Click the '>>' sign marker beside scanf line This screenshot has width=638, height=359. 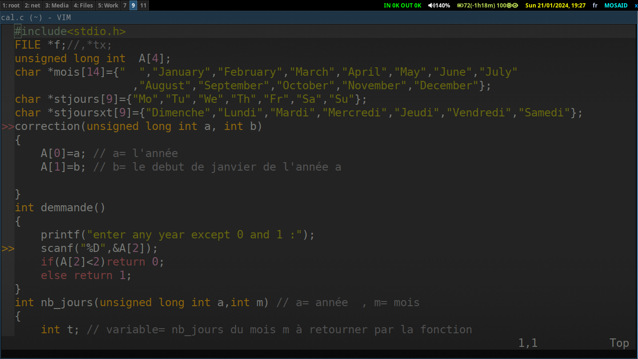tap(8, 248)
